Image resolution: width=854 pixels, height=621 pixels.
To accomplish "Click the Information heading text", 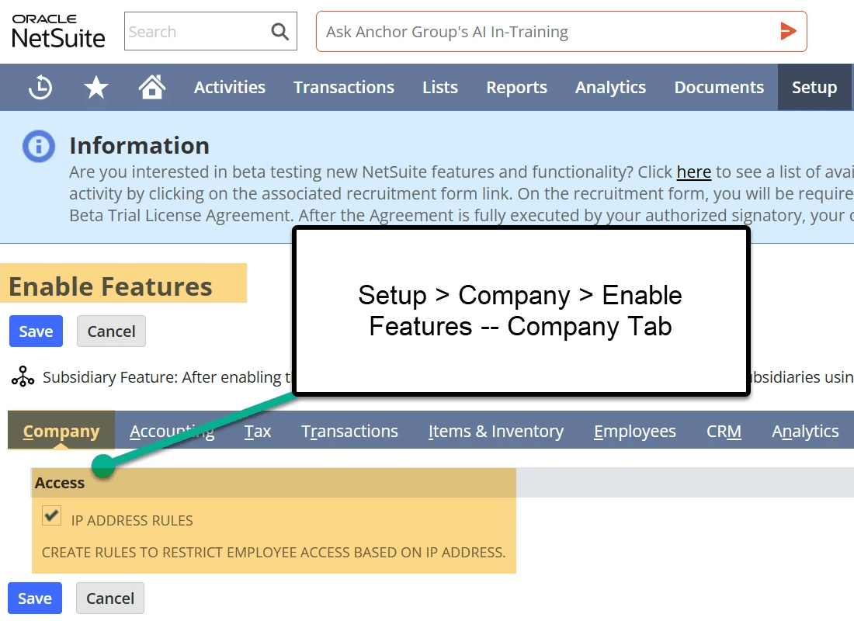I will [140, 146].
